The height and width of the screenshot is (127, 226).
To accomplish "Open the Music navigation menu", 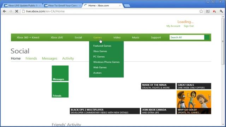I will pos(136,37).
